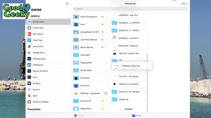Image resolution: width=211 pixels, height=118 pixels.
Task: Select Ferghaus-Sans.zip file
Action: pos(132,66)
